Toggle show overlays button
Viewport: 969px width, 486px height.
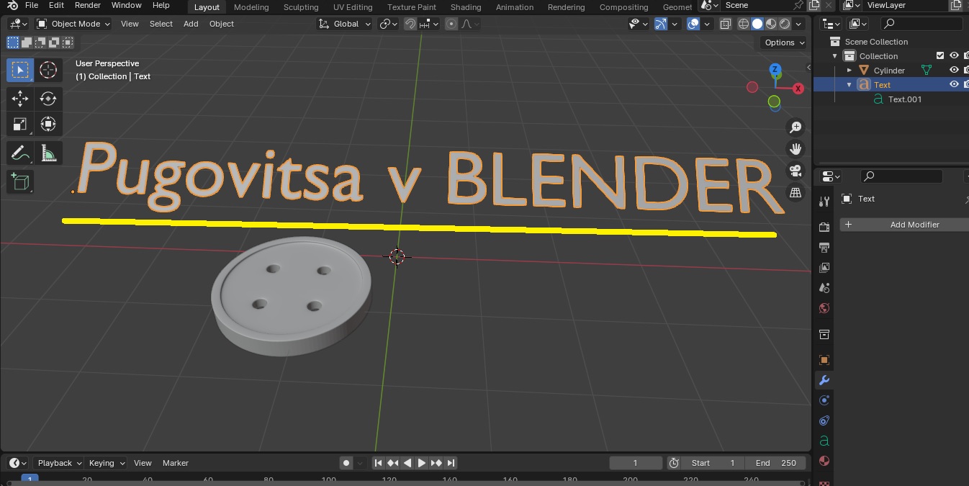(693, 24)
